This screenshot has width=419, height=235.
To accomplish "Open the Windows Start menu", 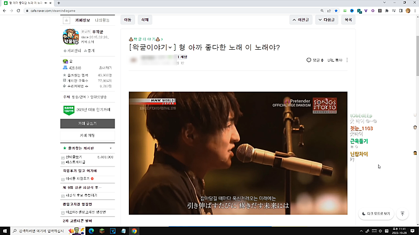I will [x=5, y=231].
